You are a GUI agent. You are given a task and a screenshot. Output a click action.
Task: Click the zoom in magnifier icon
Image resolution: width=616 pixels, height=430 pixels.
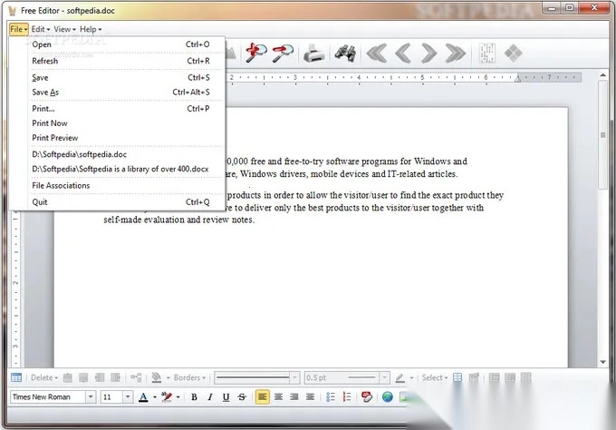[x=256, y=54]
